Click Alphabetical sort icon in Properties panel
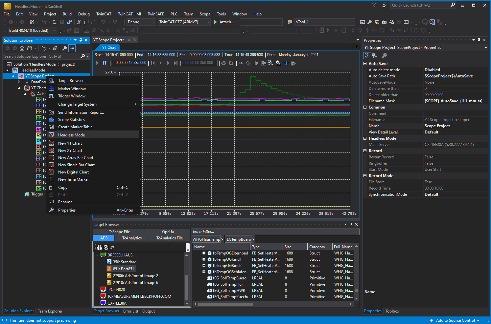This screenshot has width=491, height=324. point(375,56)
